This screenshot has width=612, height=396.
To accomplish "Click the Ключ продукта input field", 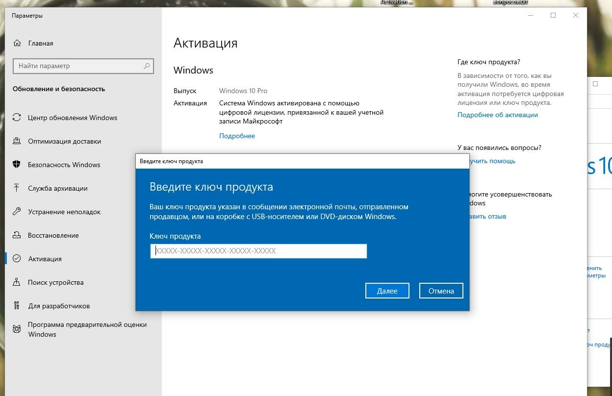I will tap(258, 251).
